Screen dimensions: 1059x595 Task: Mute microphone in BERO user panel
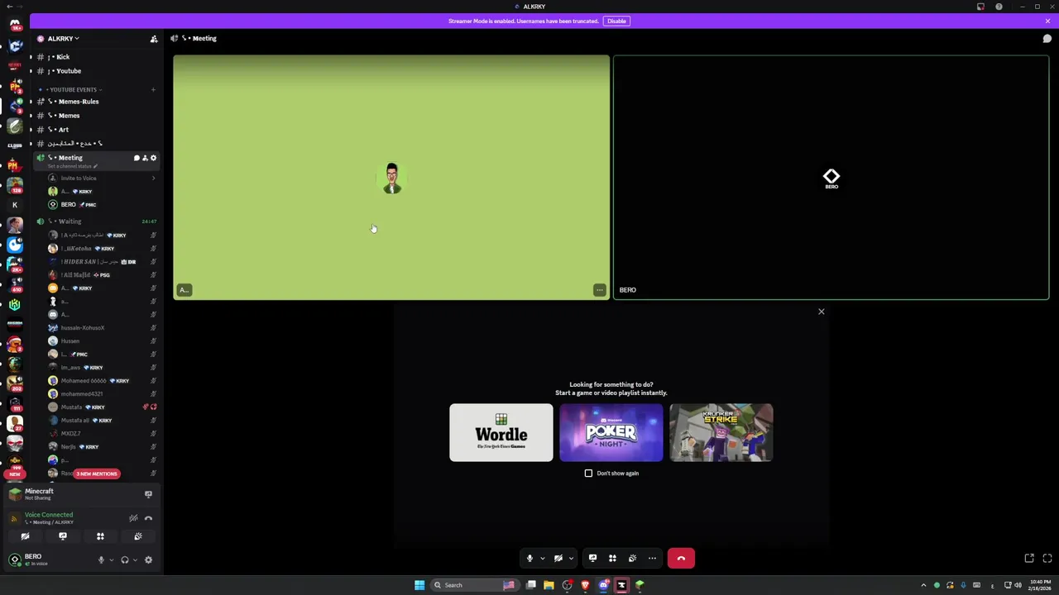tap(101, 560)
